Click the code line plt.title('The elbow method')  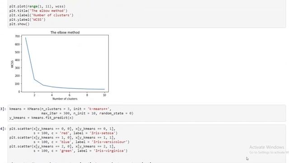(38, 11)
